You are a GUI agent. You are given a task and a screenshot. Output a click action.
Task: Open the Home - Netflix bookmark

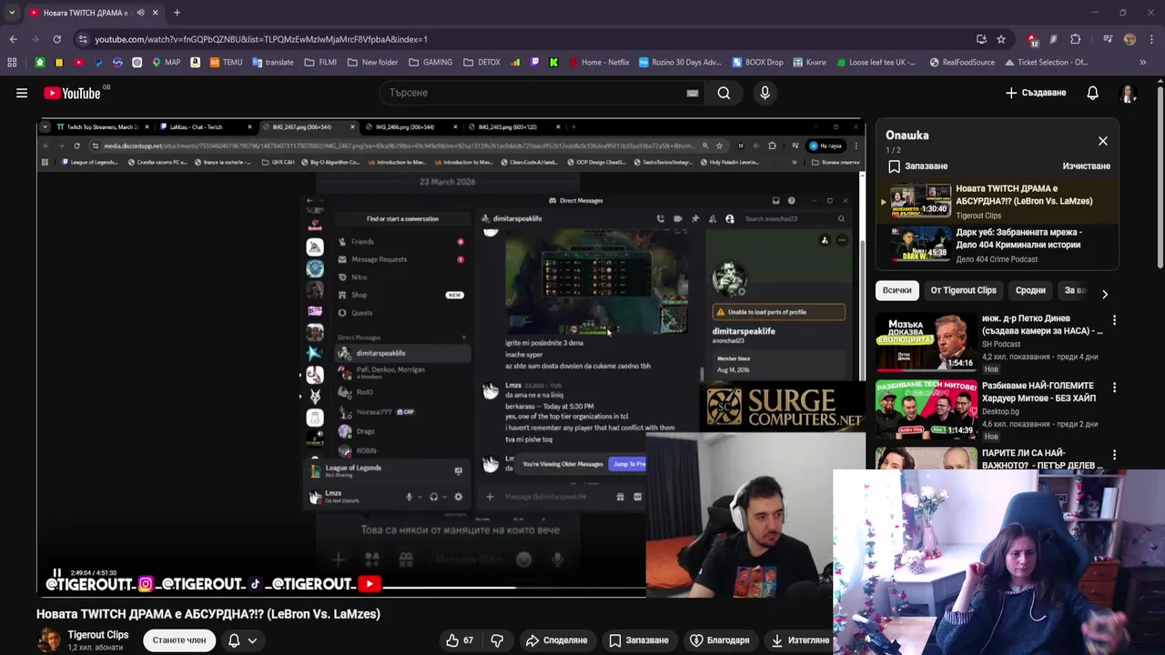click(599, 63)
